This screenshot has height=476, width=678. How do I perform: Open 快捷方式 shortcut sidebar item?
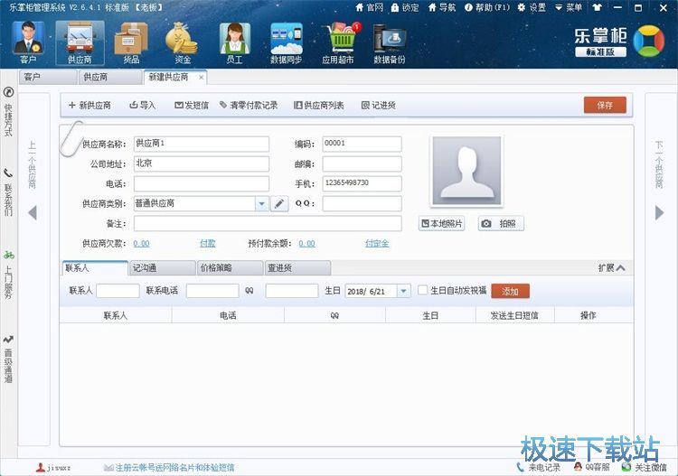point(9,112)
